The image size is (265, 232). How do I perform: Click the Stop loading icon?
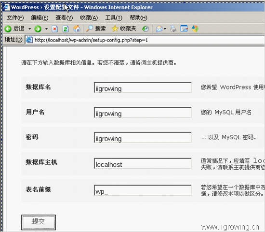(x=54, y=29)
